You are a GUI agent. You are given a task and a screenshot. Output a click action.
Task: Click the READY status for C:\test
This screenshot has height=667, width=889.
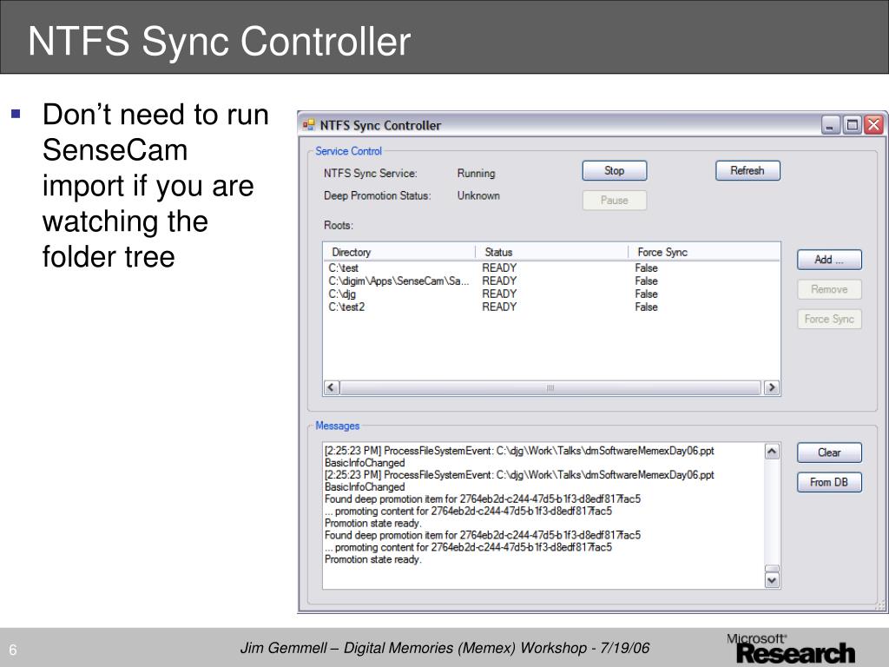499,267
